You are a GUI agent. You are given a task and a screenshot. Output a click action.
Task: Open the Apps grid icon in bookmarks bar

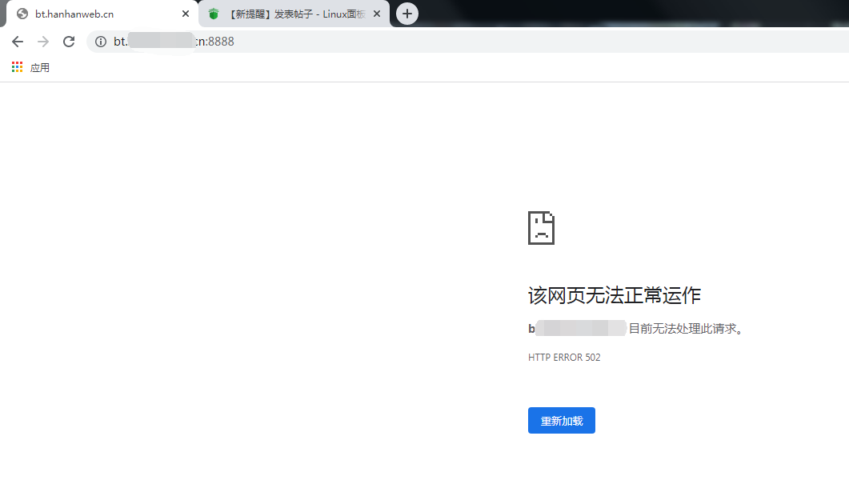pos(18,67)
